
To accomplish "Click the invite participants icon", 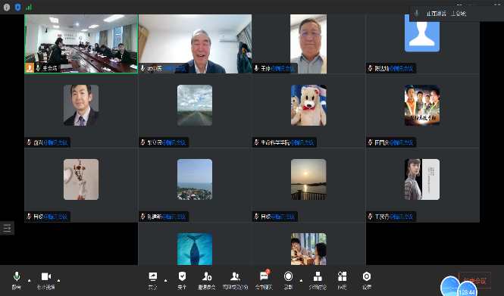I will coord(207,280).
